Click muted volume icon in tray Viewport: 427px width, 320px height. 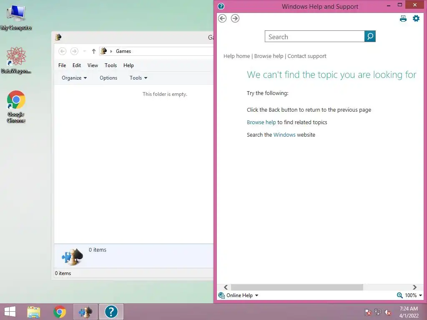point(388,312)
